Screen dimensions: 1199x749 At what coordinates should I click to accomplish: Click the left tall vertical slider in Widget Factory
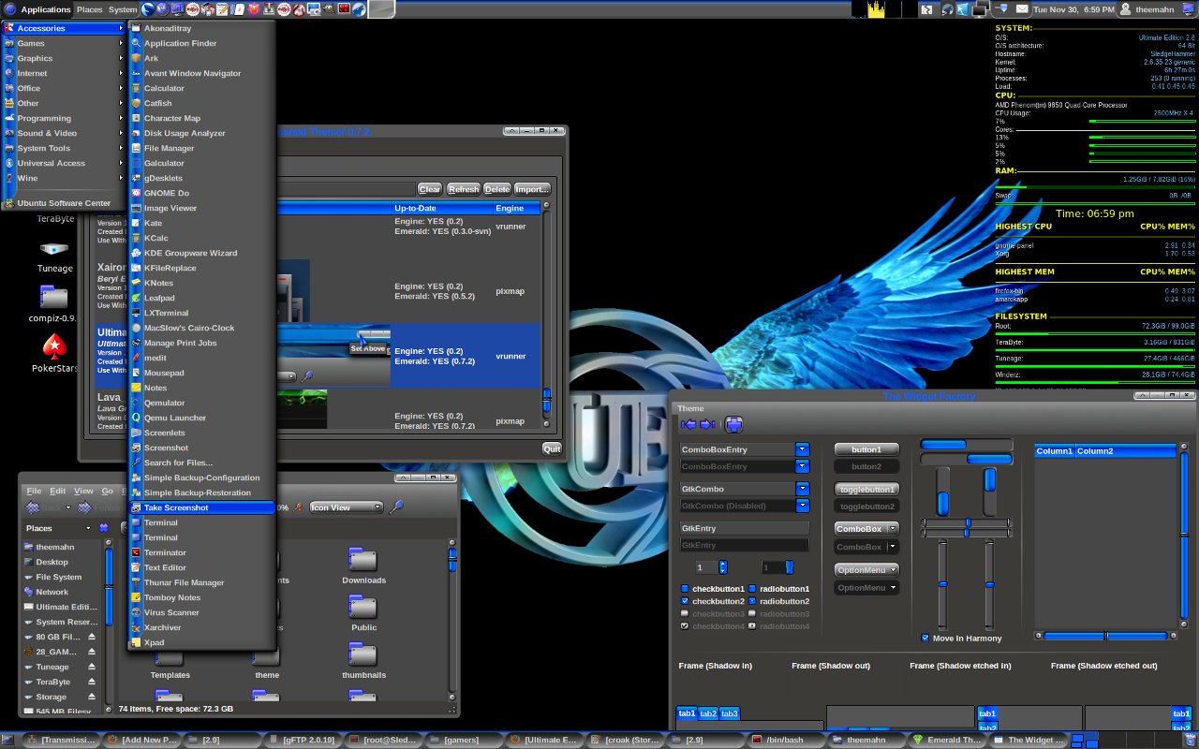coord(943,583)
